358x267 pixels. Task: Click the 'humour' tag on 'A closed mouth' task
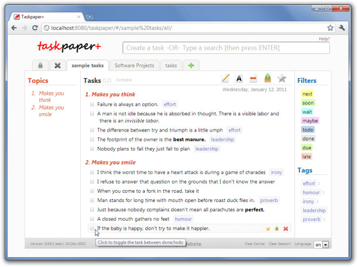point(183,219)
